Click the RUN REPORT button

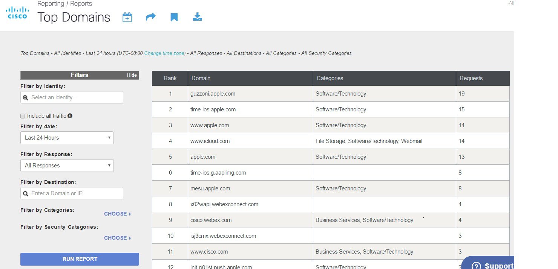(80, 259)
